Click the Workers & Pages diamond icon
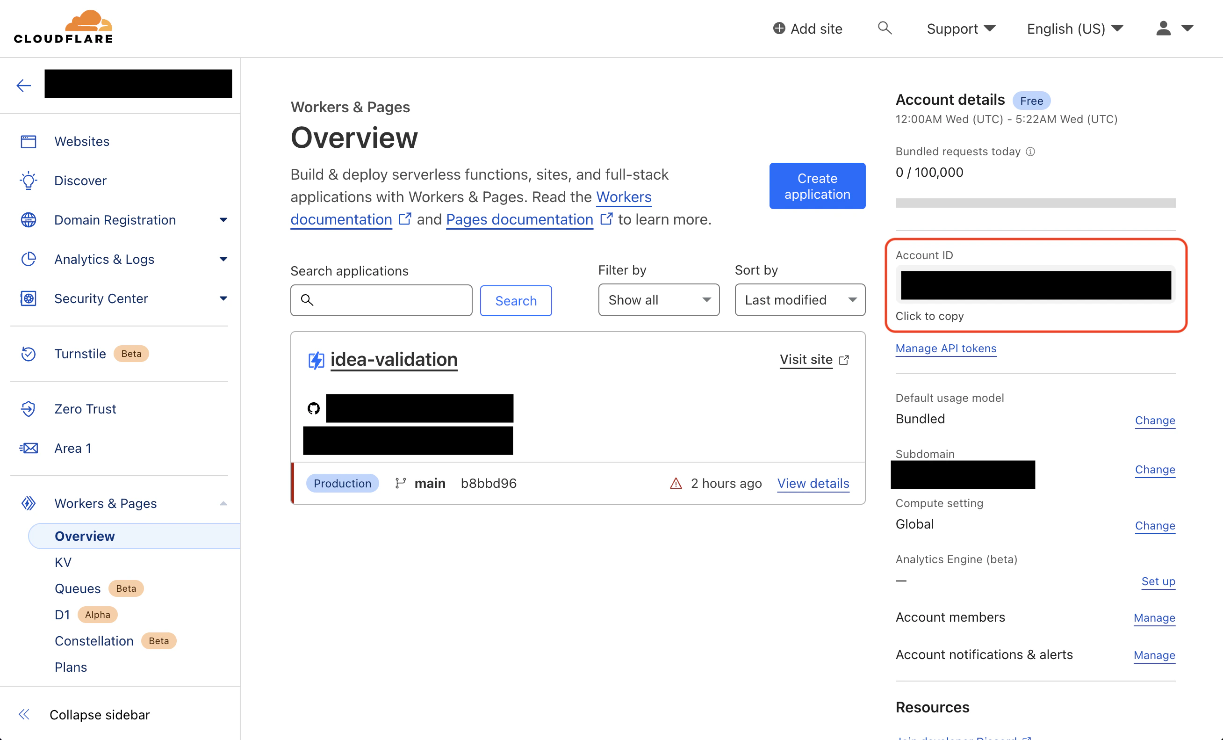The width and height of the screenshot is (1223, 740). [x=29, y=503]
